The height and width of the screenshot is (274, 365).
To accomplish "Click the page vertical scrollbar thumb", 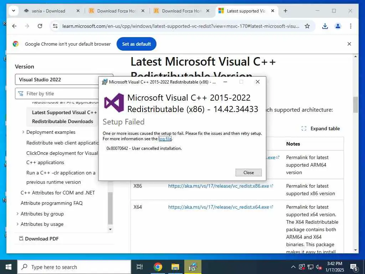I will pos(355,105).
